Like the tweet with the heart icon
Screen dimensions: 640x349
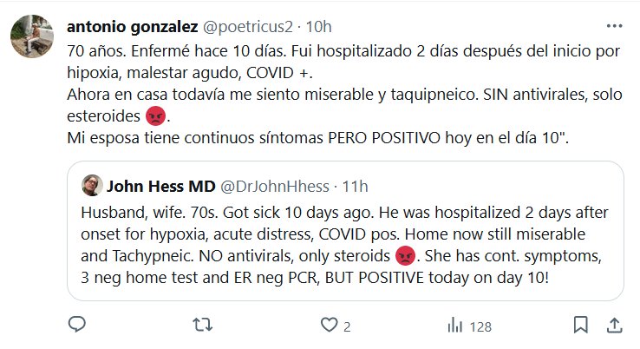329,326
